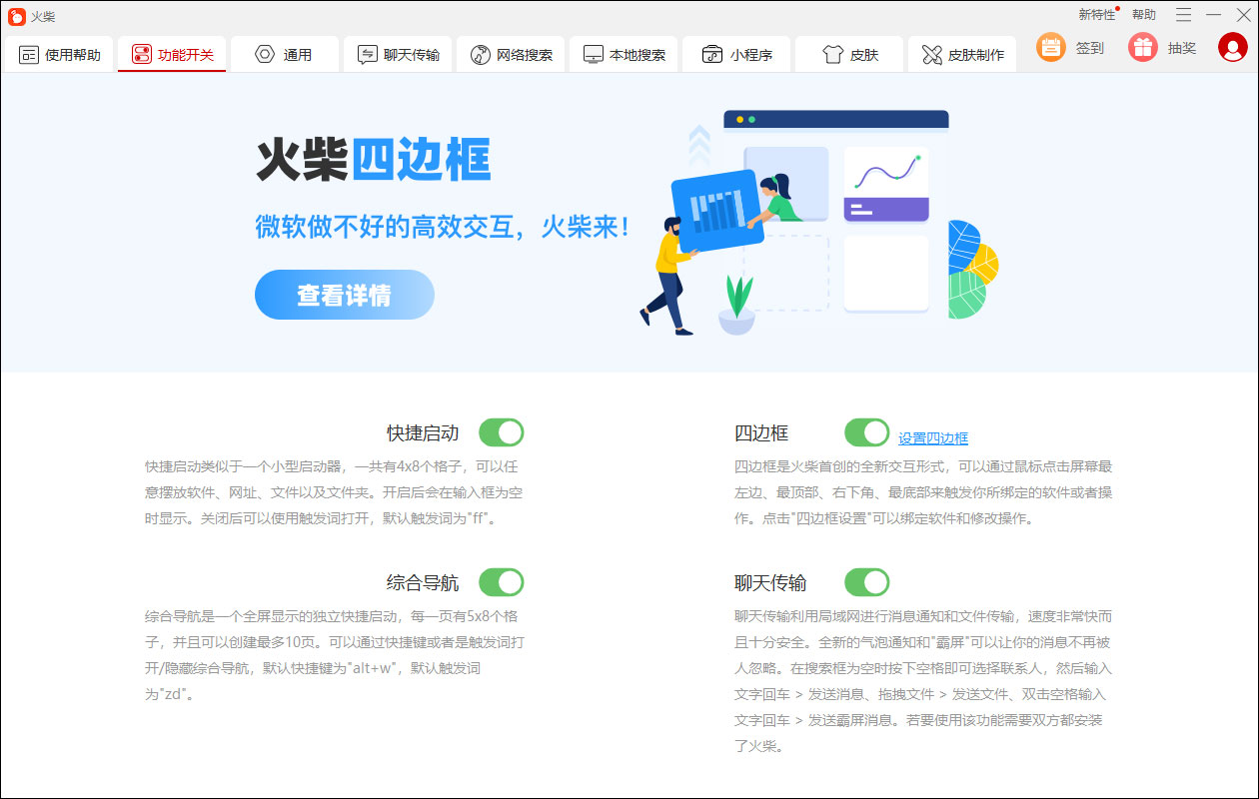Image resolution: width=1259 pixels, height=799 pixels.
Task: Toggle 综合导航 off
Action: 501,581
